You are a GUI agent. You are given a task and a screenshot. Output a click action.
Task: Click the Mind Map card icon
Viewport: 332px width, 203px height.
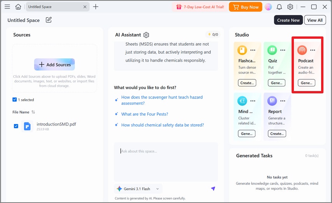(242, 101)
